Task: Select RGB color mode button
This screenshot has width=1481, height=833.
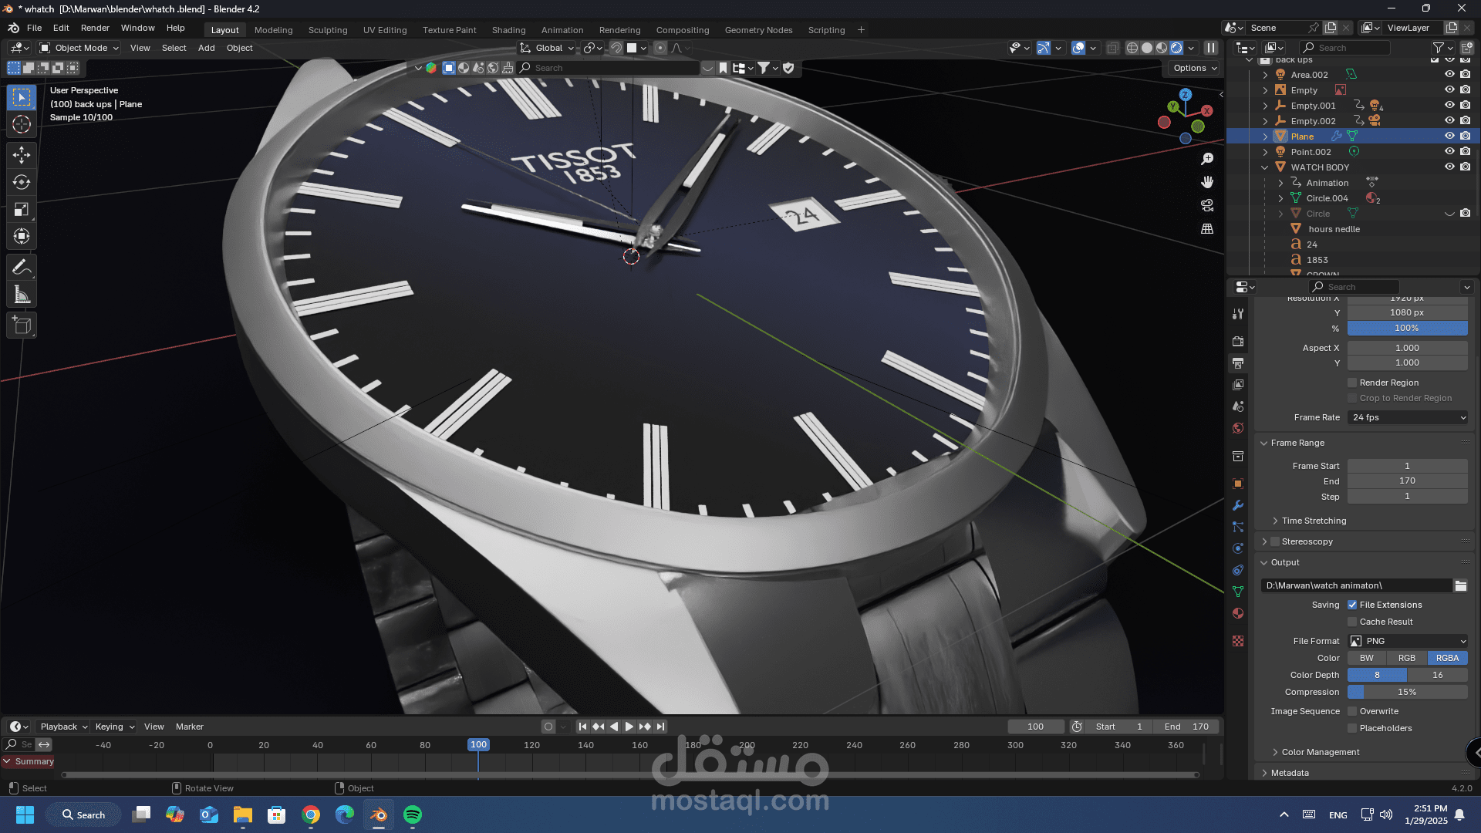Action: (1407, 658)
